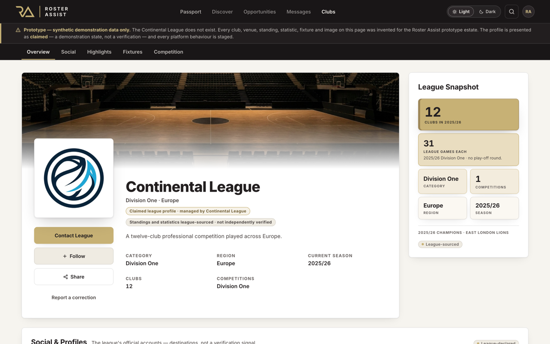Open Opportunities in navigation

point(259,11)
